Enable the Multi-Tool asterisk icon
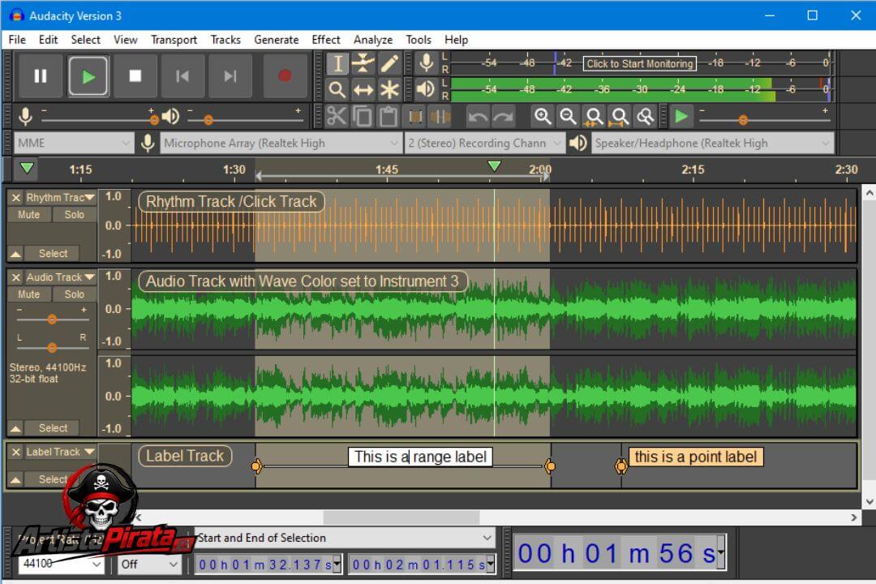 click(389, 89)
